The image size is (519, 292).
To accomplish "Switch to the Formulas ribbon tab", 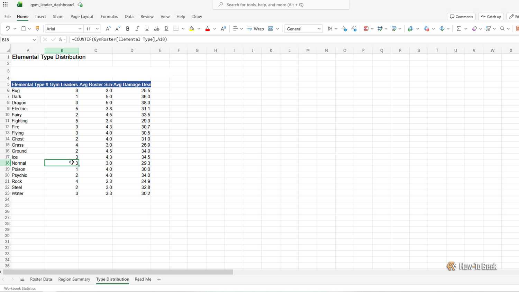I will [109, 17].
